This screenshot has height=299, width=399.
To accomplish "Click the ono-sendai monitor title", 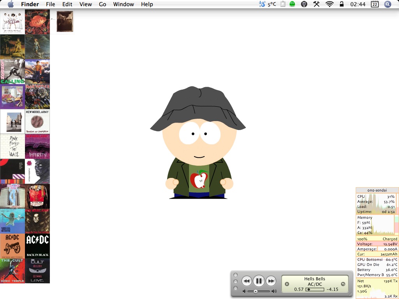I will 377,190.
